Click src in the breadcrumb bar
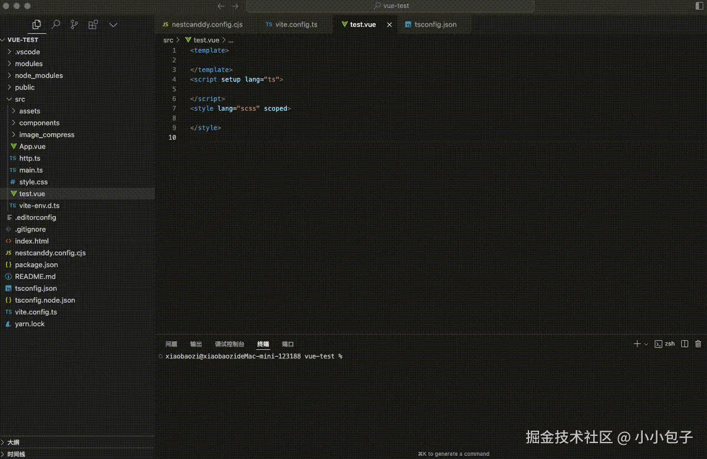707x459 pixels. [168, 39]
